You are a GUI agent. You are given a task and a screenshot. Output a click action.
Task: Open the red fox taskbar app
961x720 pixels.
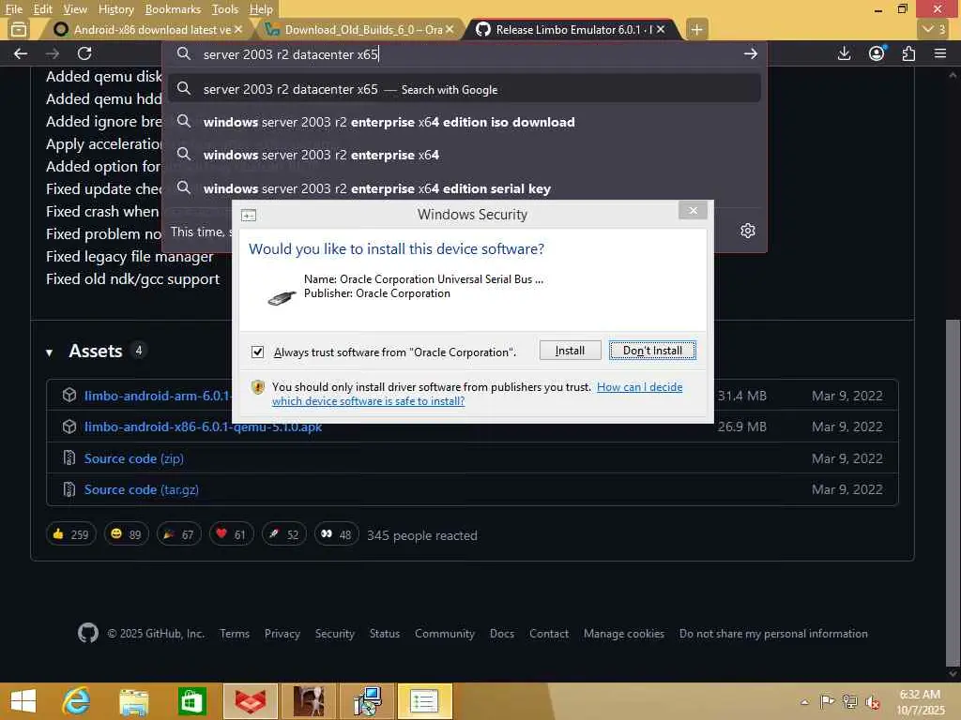tap(251, 701)
